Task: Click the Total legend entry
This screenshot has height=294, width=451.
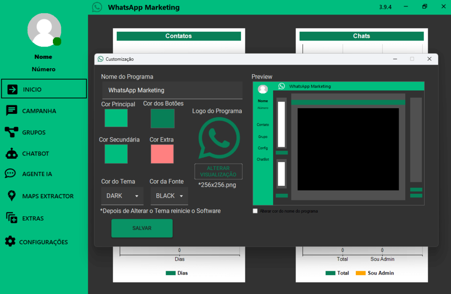Action: (x=337, y=273)
